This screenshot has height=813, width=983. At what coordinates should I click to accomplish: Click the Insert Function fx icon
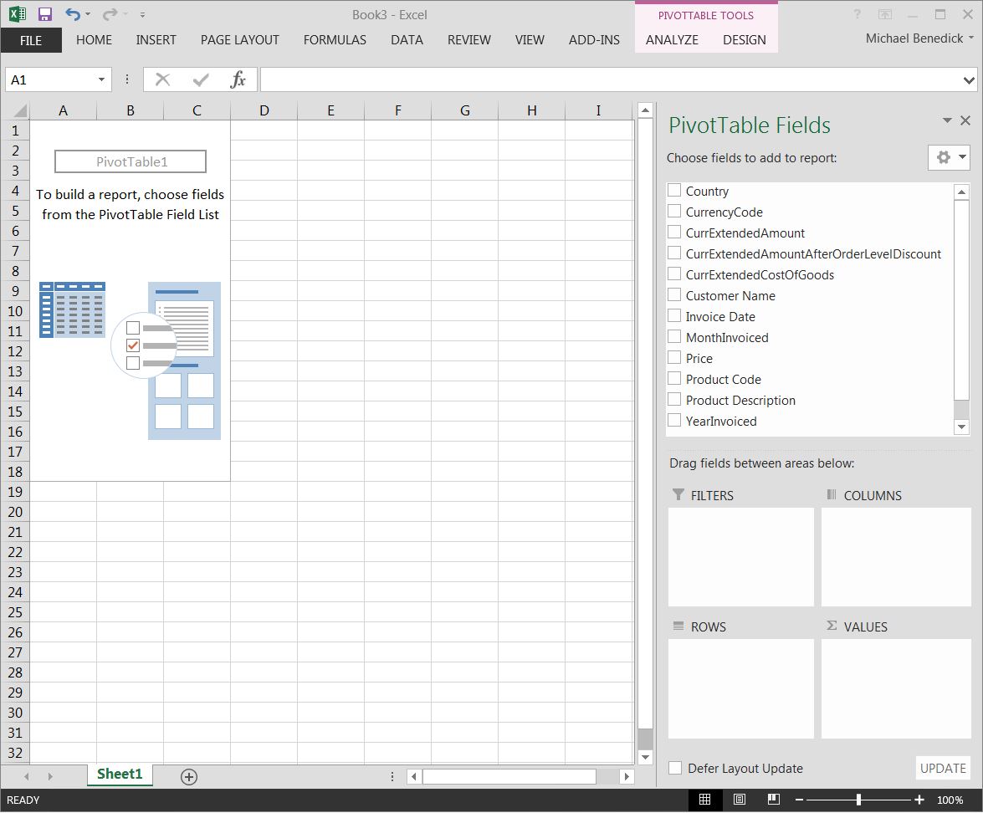pyautogui.click(x=238, y=79)
